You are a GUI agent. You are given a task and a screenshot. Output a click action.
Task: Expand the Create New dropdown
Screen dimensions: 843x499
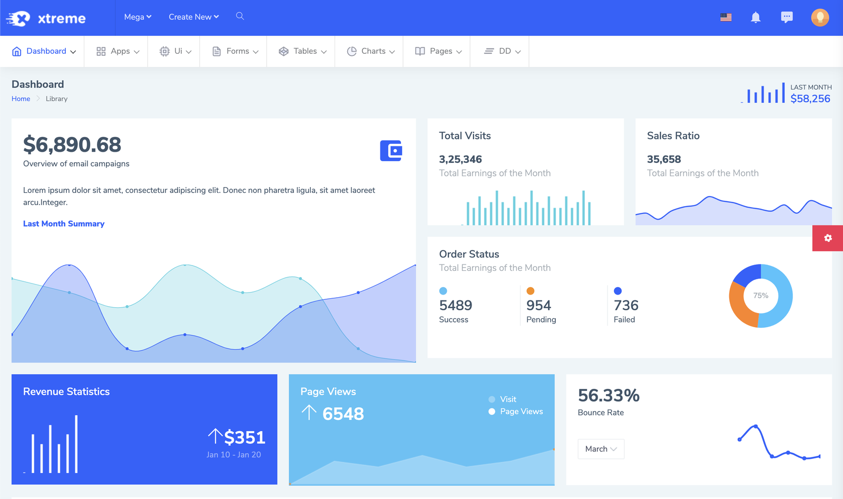[x=194, y=17]
